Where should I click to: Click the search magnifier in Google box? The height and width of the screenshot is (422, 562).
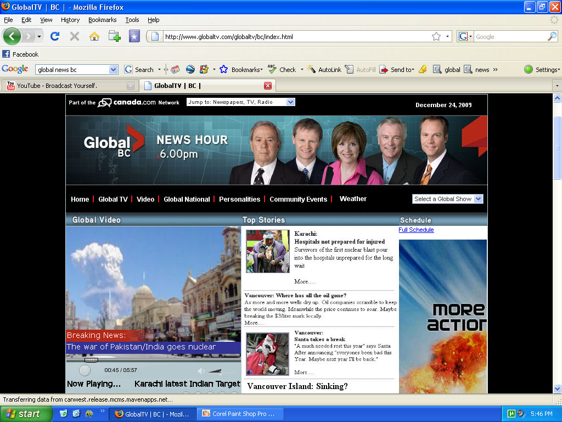coord(552,36)
